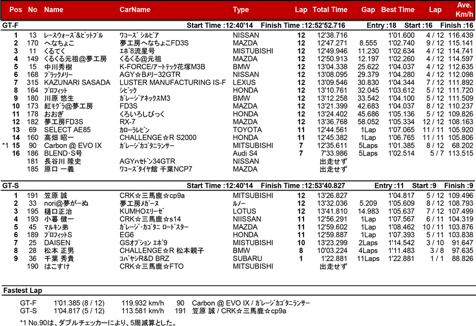Click car name "LUSTER MANUFACTURING IS-F"
Screen dimensions: 476x326
[173, 83]
